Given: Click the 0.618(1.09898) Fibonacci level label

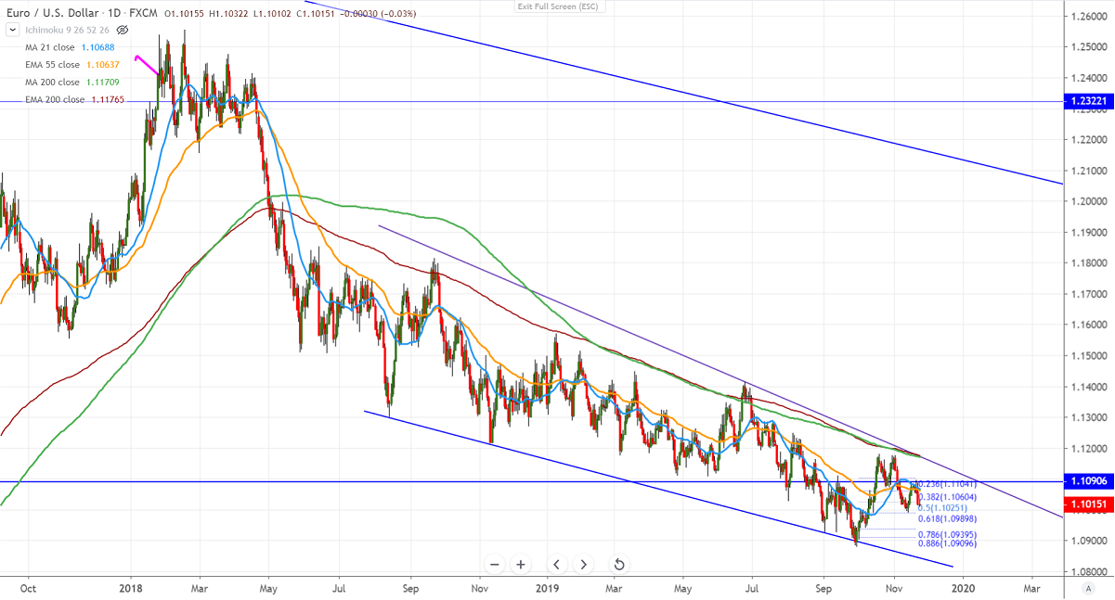Looking at the screenshot, I should 946,519.
